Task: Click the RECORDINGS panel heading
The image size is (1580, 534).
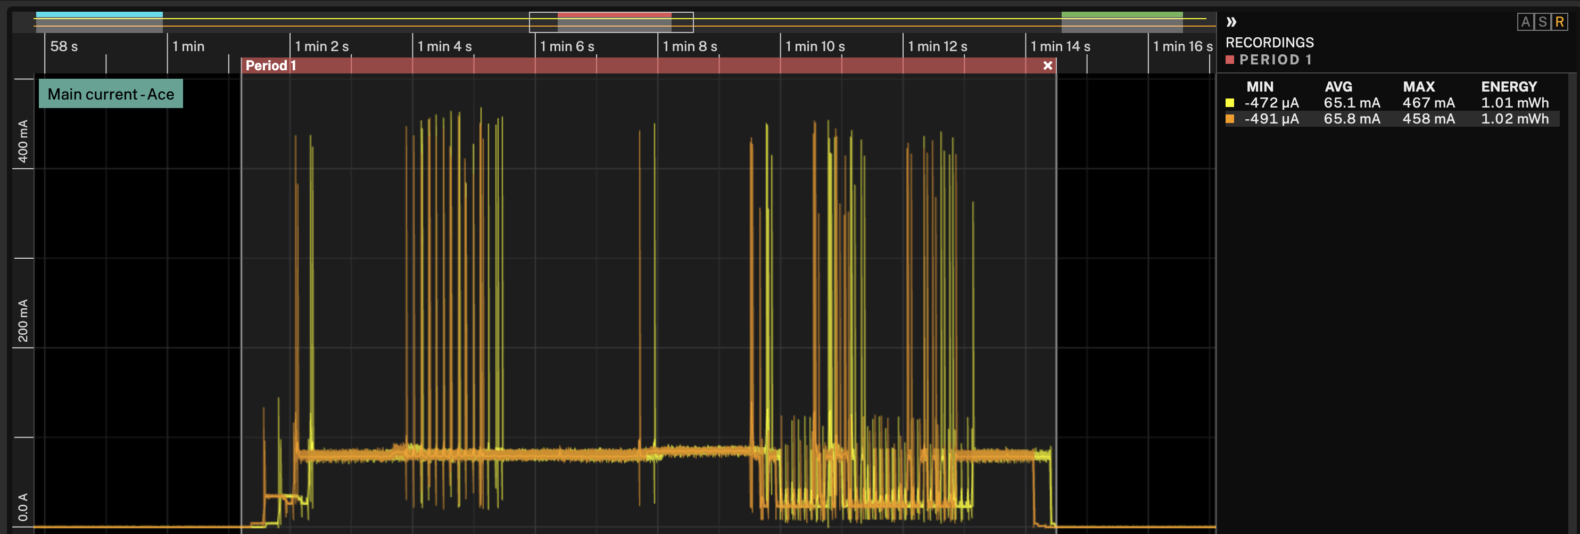Action: [x=1270, y=43]
